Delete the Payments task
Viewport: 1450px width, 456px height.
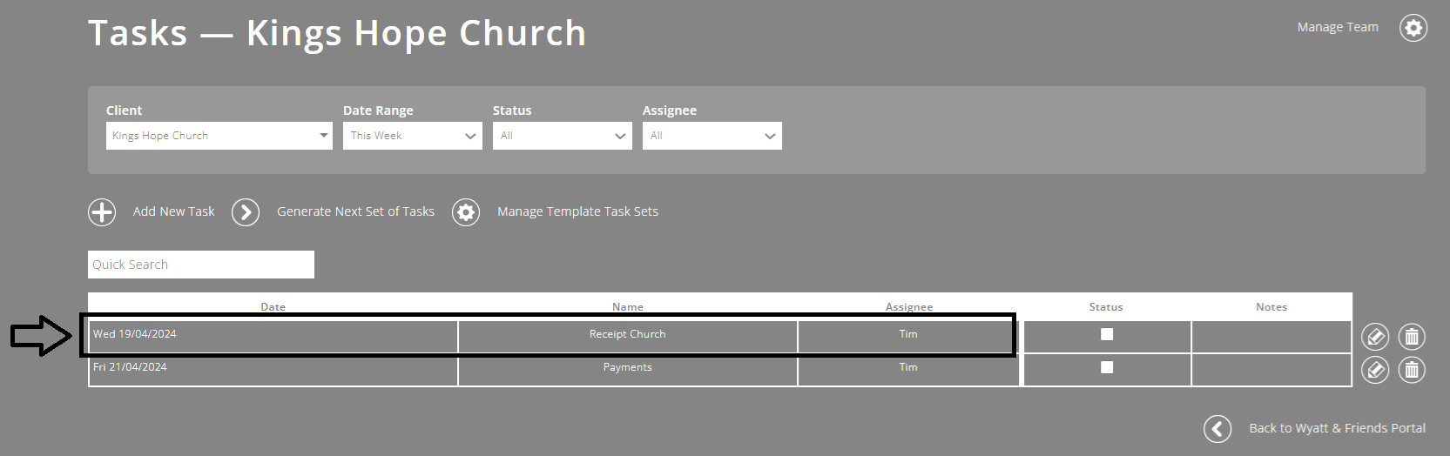click(1412, 371)
